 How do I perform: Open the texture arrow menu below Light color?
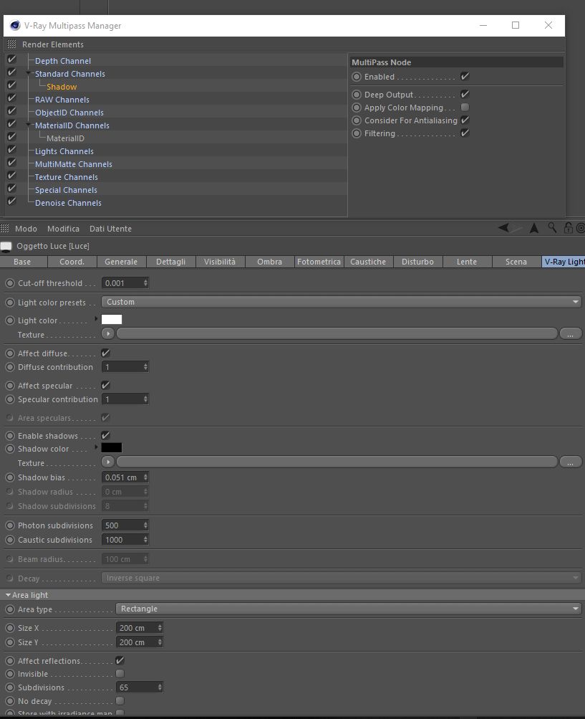coord(108,333)
